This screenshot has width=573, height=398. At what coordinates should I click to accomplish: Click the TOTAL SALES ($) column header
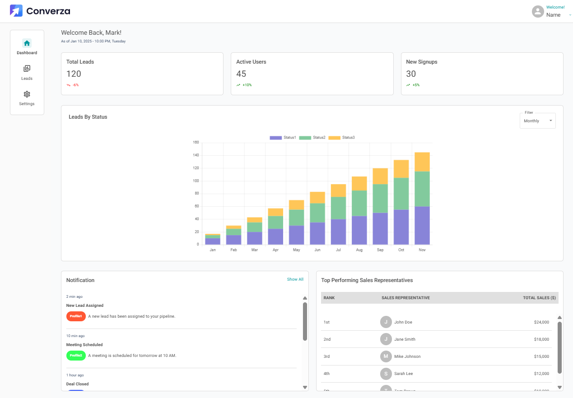coord(540,298)
